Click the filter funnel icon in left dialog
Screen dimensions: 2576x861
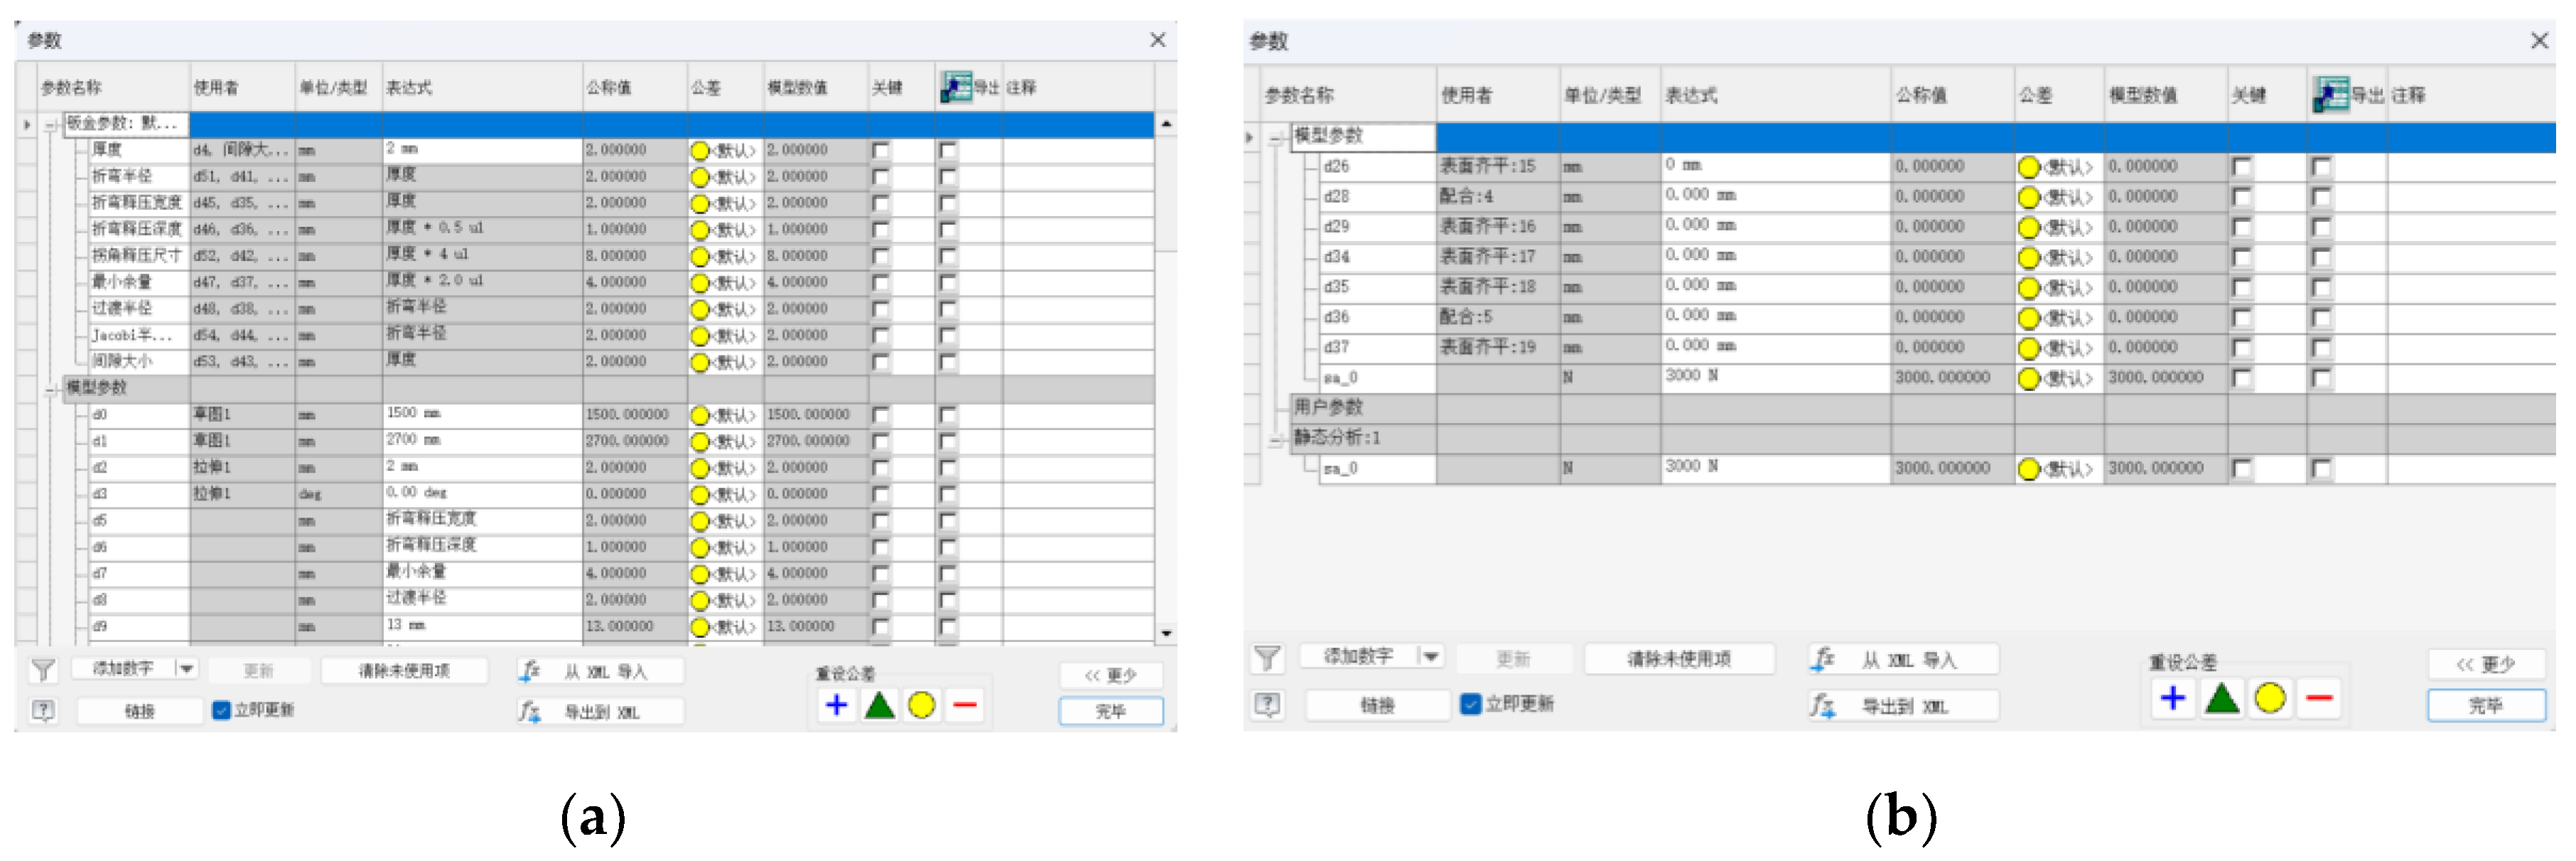coord(43,670)
